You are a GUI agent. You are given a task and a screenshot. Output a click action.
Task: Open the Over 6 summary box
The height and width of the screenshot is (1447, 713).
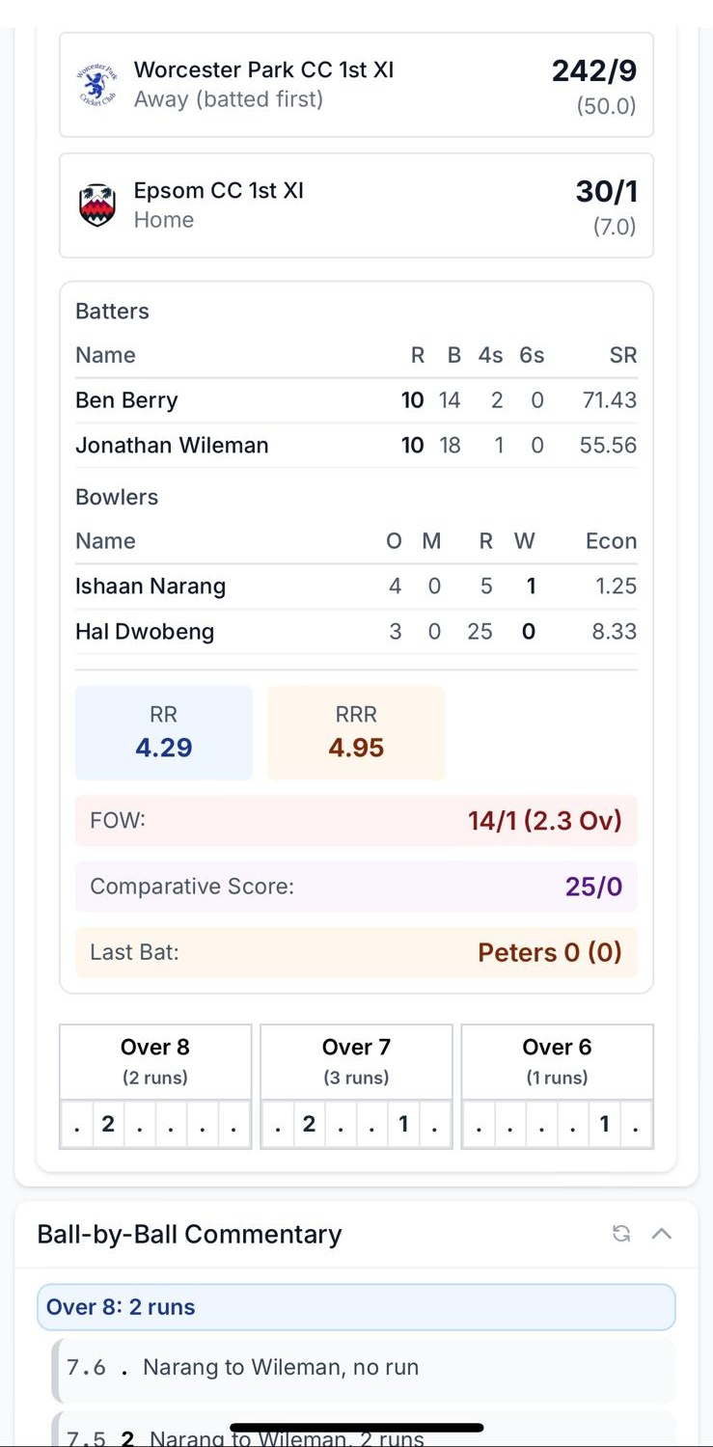(557, 1061)
